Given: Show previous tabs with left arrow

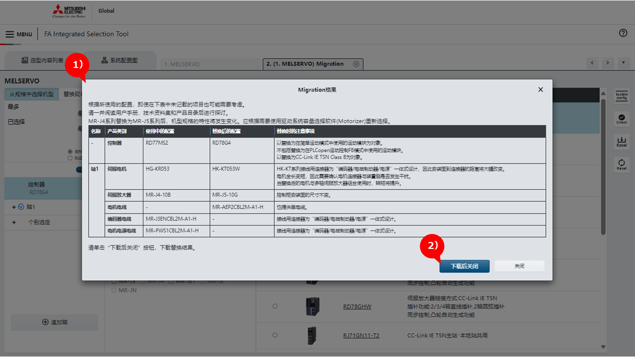Looking at the screenshot, I should pyautogui.click(x=592, y=63).
